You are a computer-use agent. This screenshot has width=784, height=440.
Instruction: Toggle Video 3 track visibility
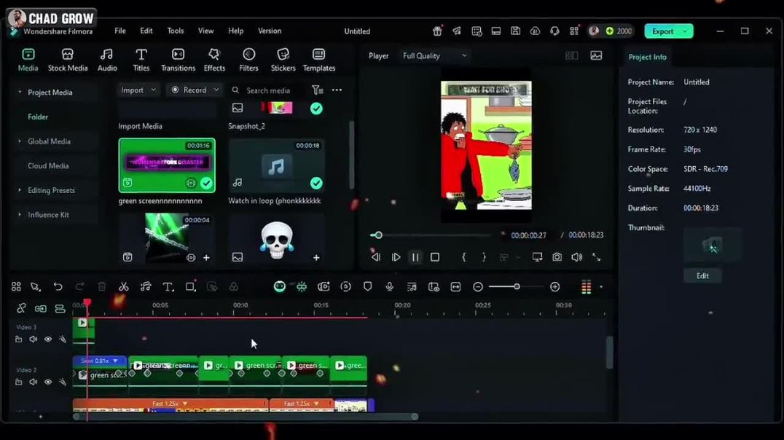tap(48, 339)
